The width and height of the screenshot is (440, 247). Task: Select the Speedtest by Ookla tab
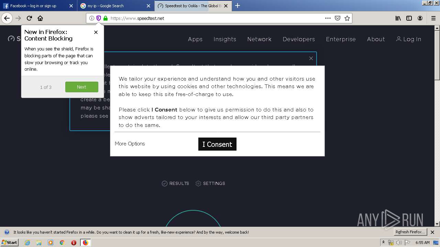[193, 6]
